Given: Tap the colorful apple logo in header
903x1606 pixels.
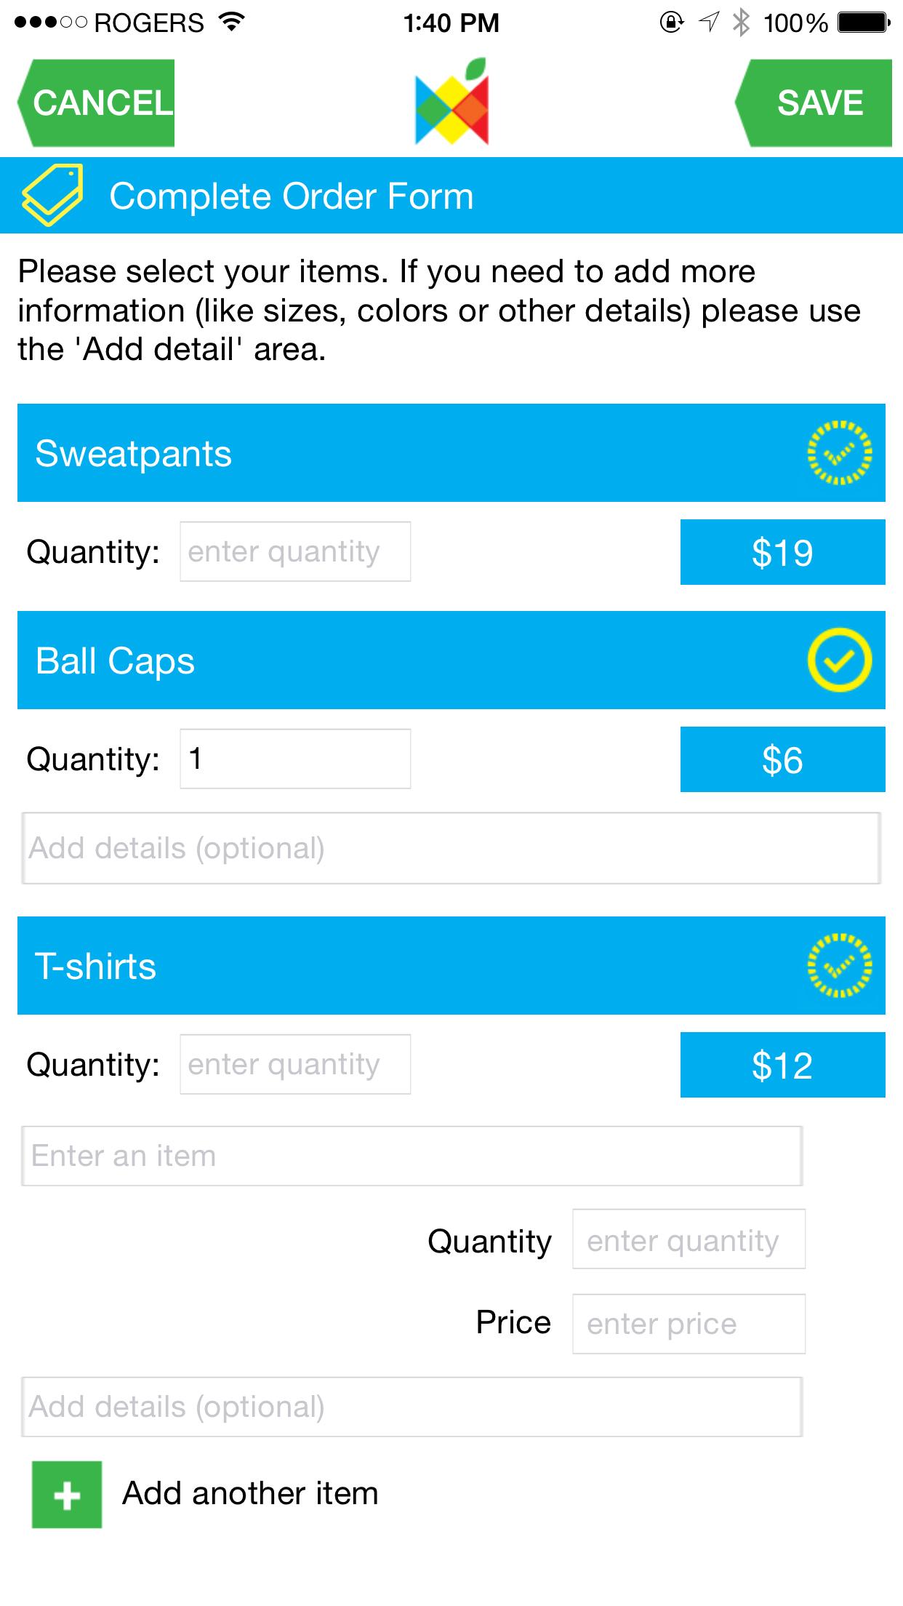Looking at the screenshot, I should (x=452, y=103).
